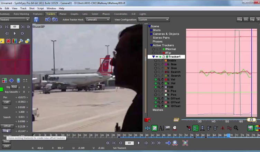Switch to the Roto Masking tab
Screen dimensions: 260x152
point(21,14)
